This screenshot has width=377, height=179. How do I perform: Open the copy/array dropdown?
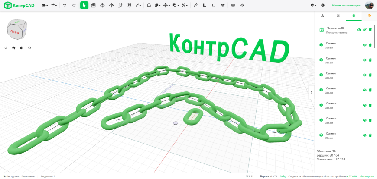pos(176,5)
